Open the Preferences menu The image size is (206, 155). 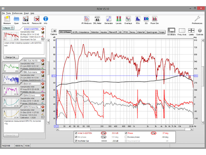[x=17, y=13]
